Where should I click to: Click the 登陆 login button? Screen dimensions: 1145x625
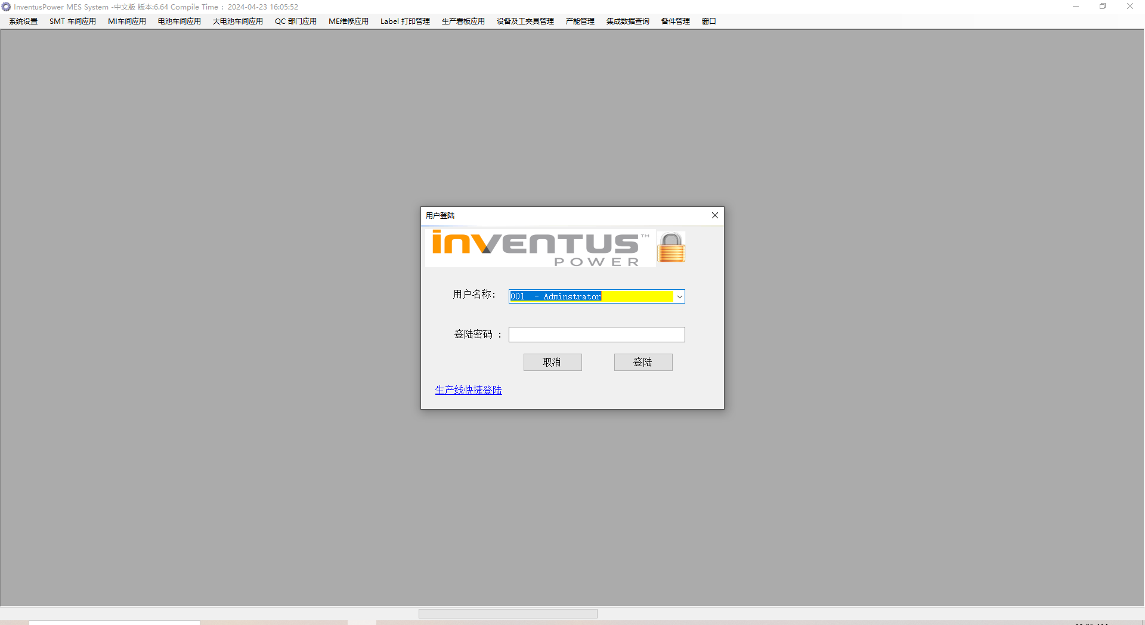click(643, 362)
